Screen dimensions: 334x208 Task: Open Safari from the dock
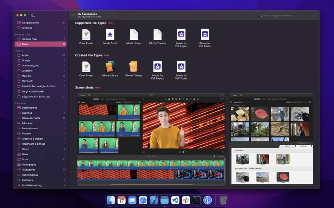(143, 200)
